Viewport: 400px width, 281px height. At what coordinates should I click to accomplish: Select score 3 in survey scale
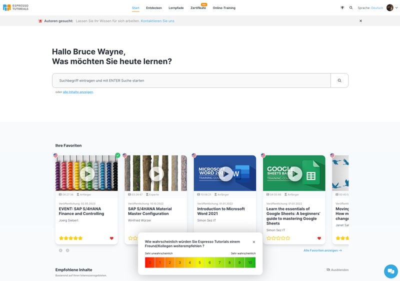coord(180,262)
